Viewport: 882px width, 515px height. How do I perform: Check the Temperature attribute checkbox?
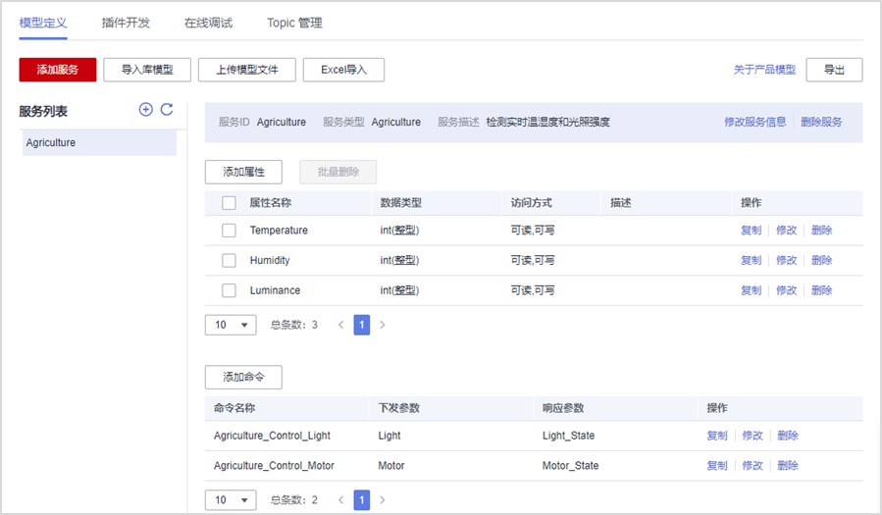click(x=229, y=231)
